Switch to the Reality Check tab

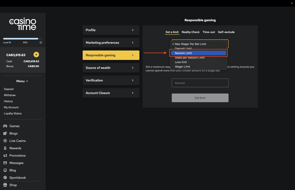coord(191,32)
